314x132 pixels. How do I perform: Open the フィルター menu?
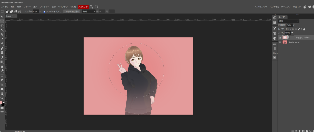44,6
